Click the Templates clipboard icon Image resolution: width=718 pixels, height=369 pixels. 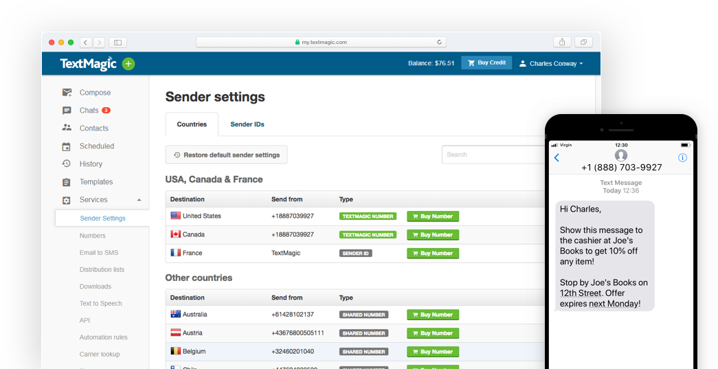pyautogui.click(x=67, y=182)
